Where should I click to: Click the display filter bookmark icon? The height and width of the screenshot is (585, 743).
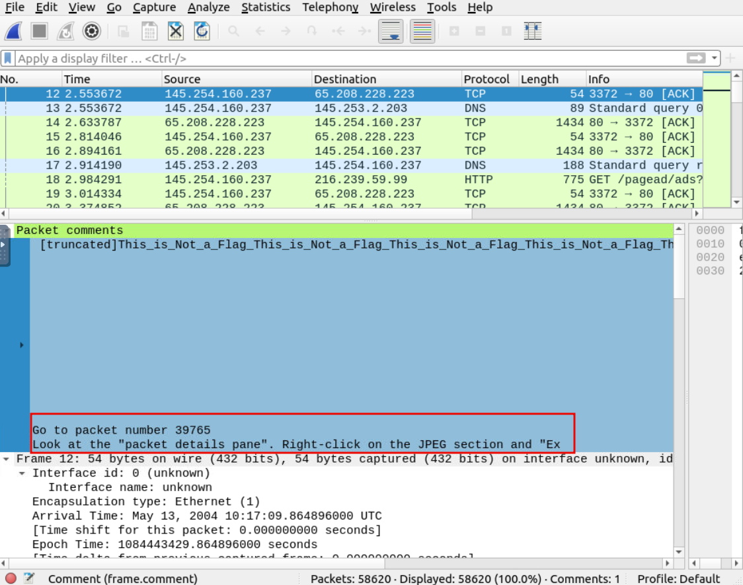click(8, 59)
